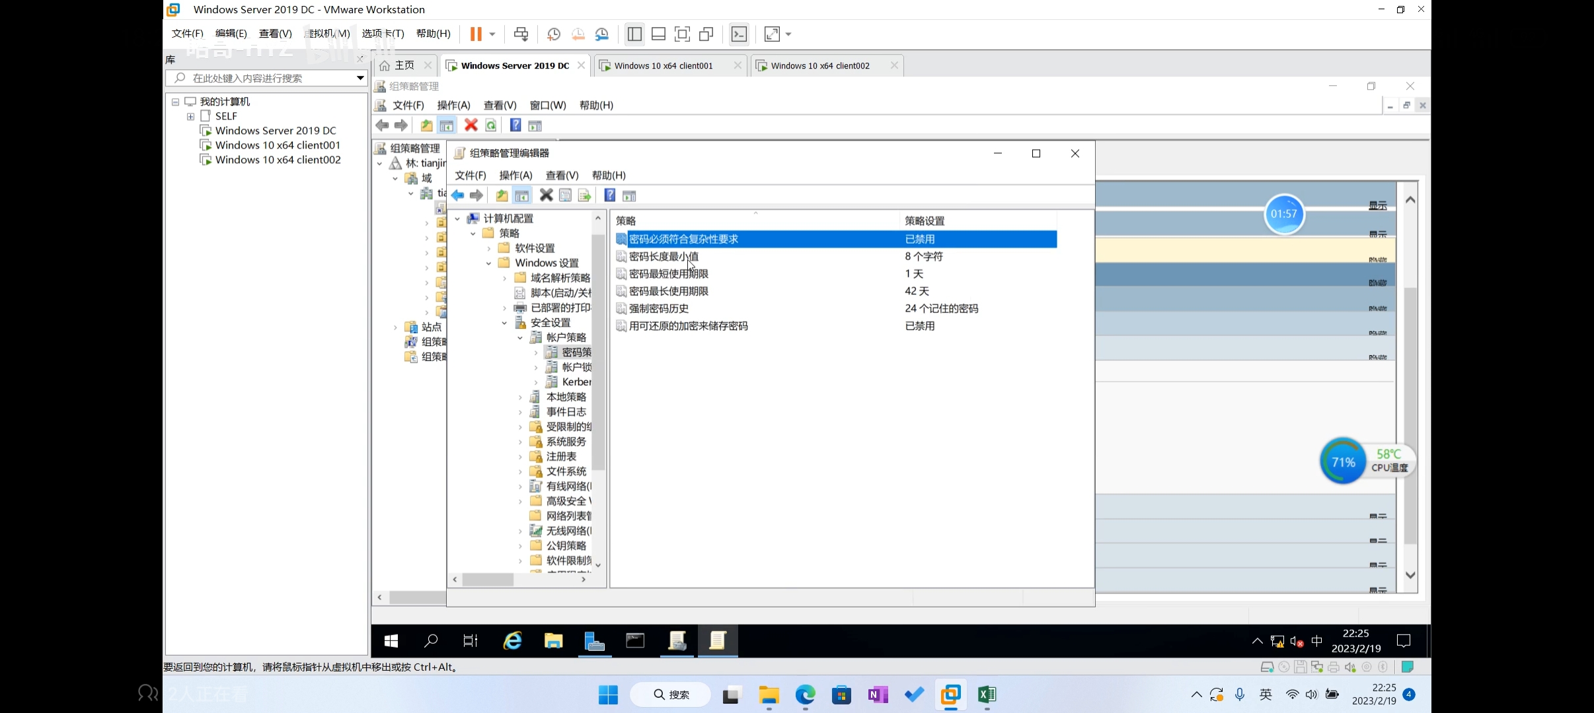The height and width of the screenshot is (713, 1594).
Task: Click the blue back arrow in editor toolbar
Action: point(457,195)
